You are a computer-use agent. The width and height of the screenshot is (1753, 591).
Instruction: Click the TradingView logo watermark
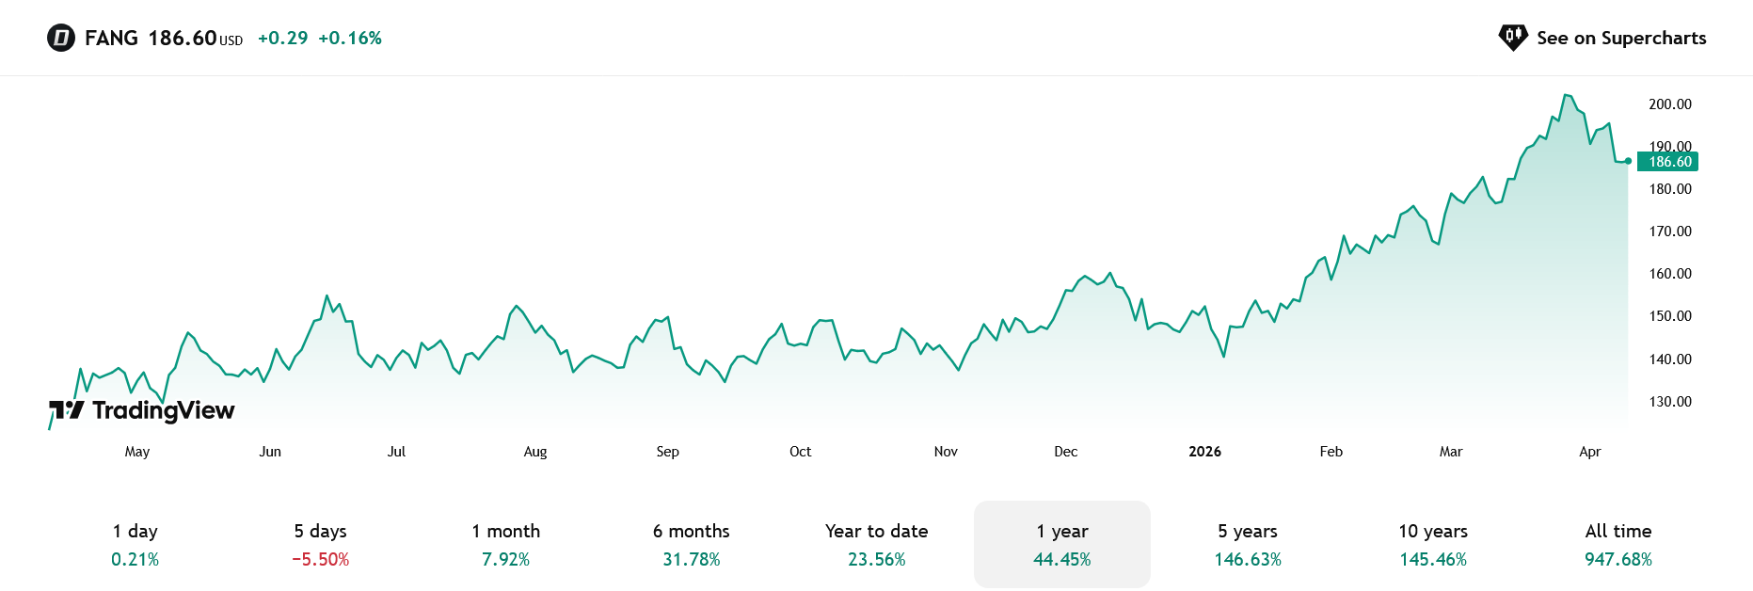(x=142, y=410)
